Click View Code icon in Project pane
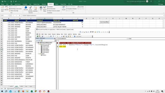Image resolution: width=165 pixels, height=93 pixels. (x=37, y=41)
